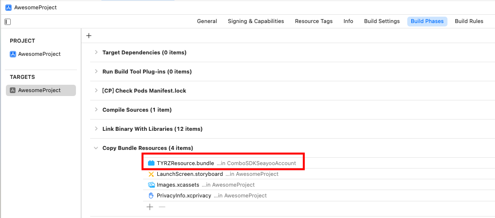Image resolution: width=495 pixels, height=218 pixels.
Task: Open the Resource Tags tab
Action: [314, 22]
